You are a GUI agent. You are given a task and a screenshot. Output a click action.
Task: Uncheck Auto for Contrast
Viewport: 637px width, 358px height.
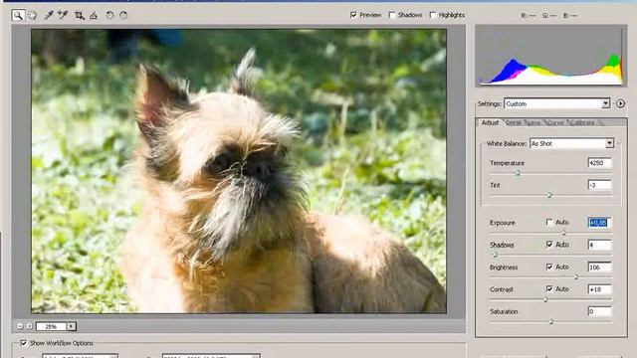pos(549,289)
